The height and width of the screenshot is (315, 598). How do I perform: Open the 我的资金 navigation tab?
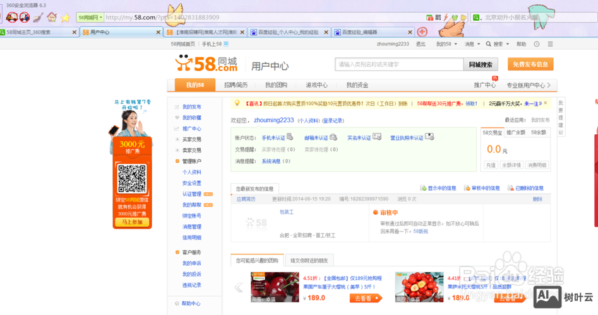click(357, 85)
